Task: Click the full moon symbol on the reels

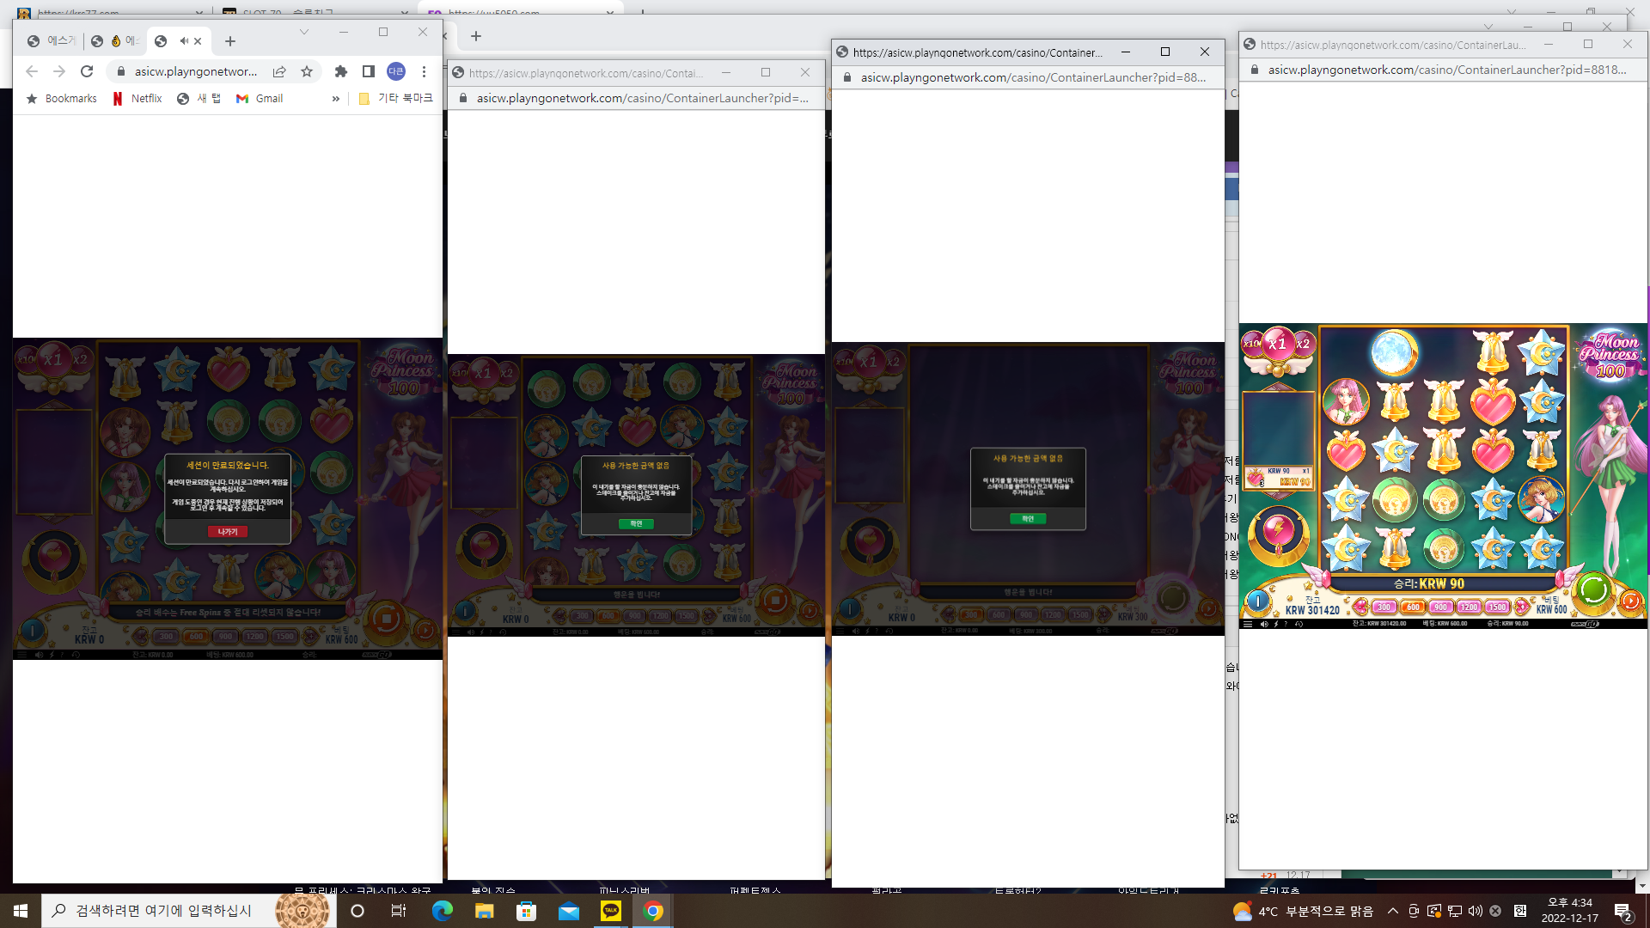Action: [x=1394, y=351]
